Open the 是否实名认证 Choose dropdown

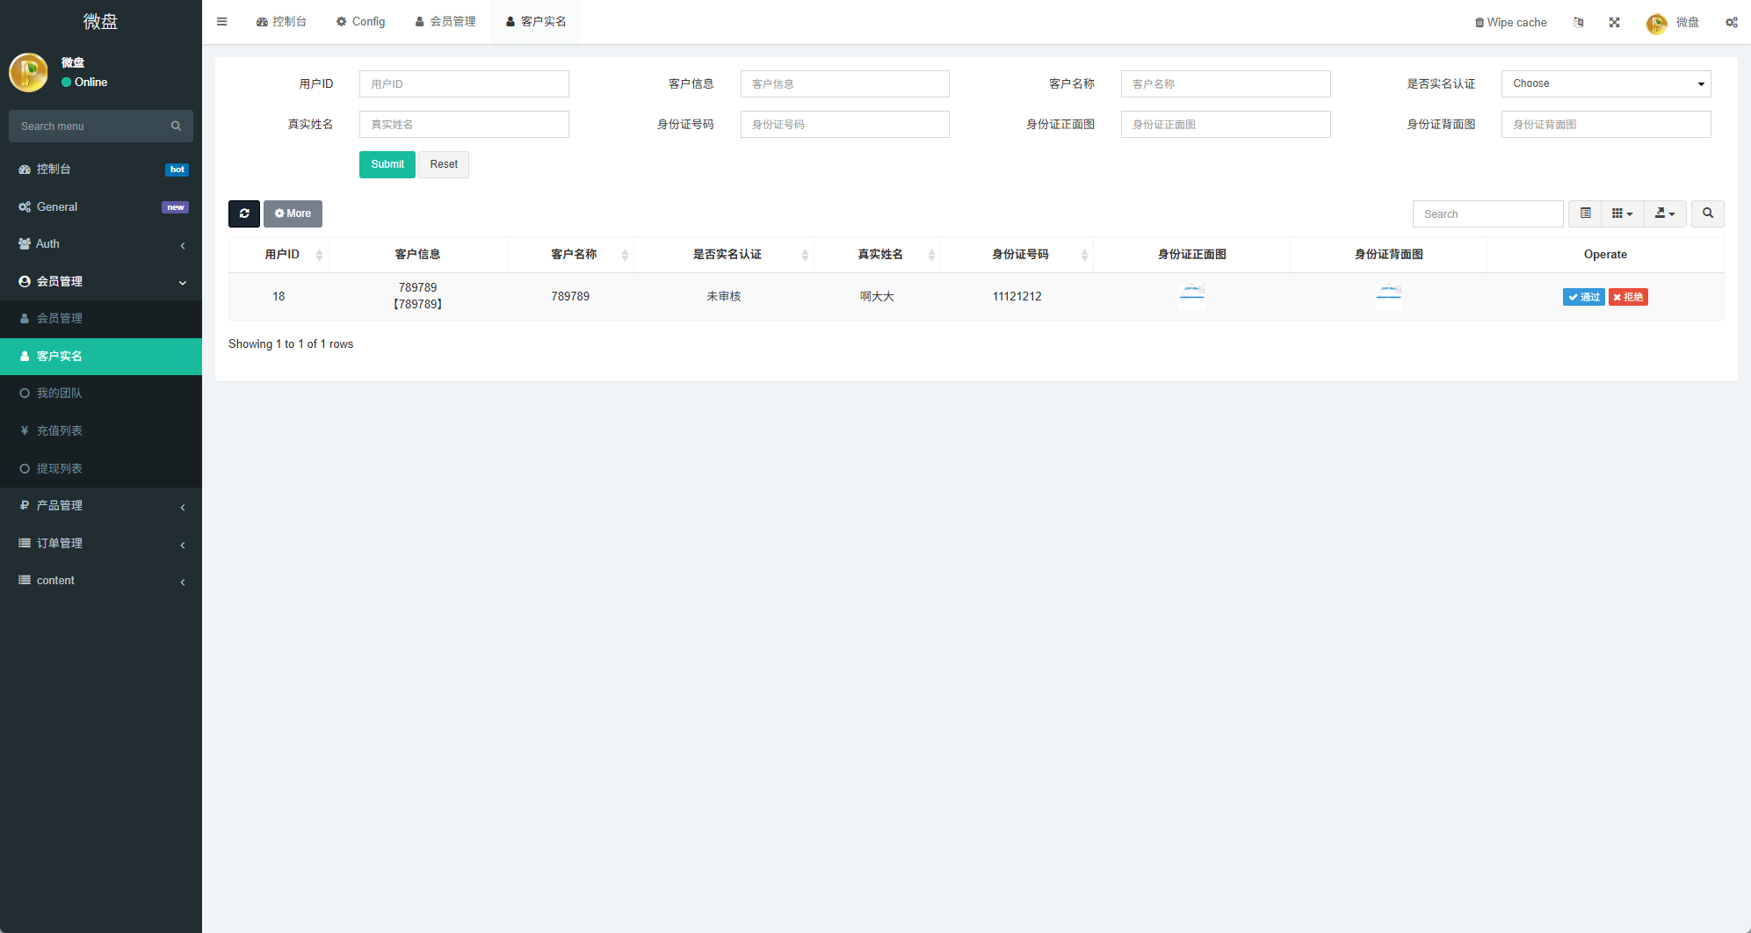(x=1605, y=83)
